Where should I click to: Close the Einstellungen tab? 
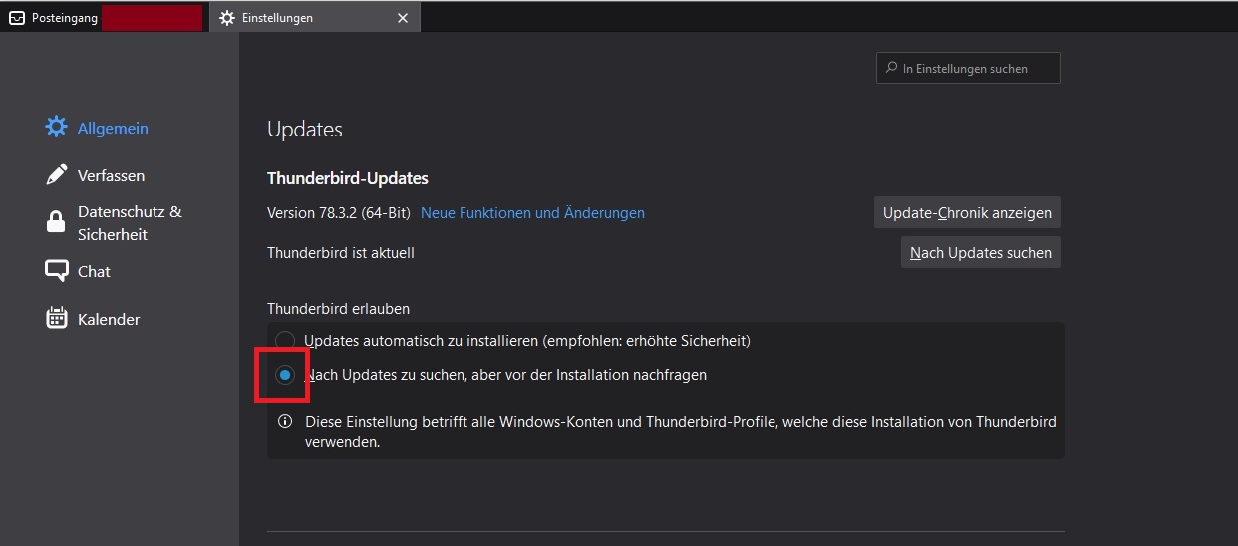pos(403,18)
